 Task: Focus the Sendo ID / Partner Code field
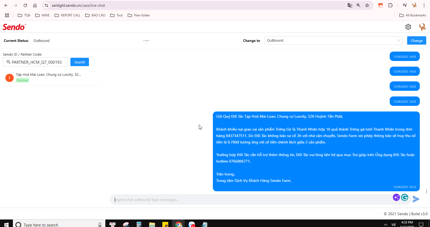[35, 62]
